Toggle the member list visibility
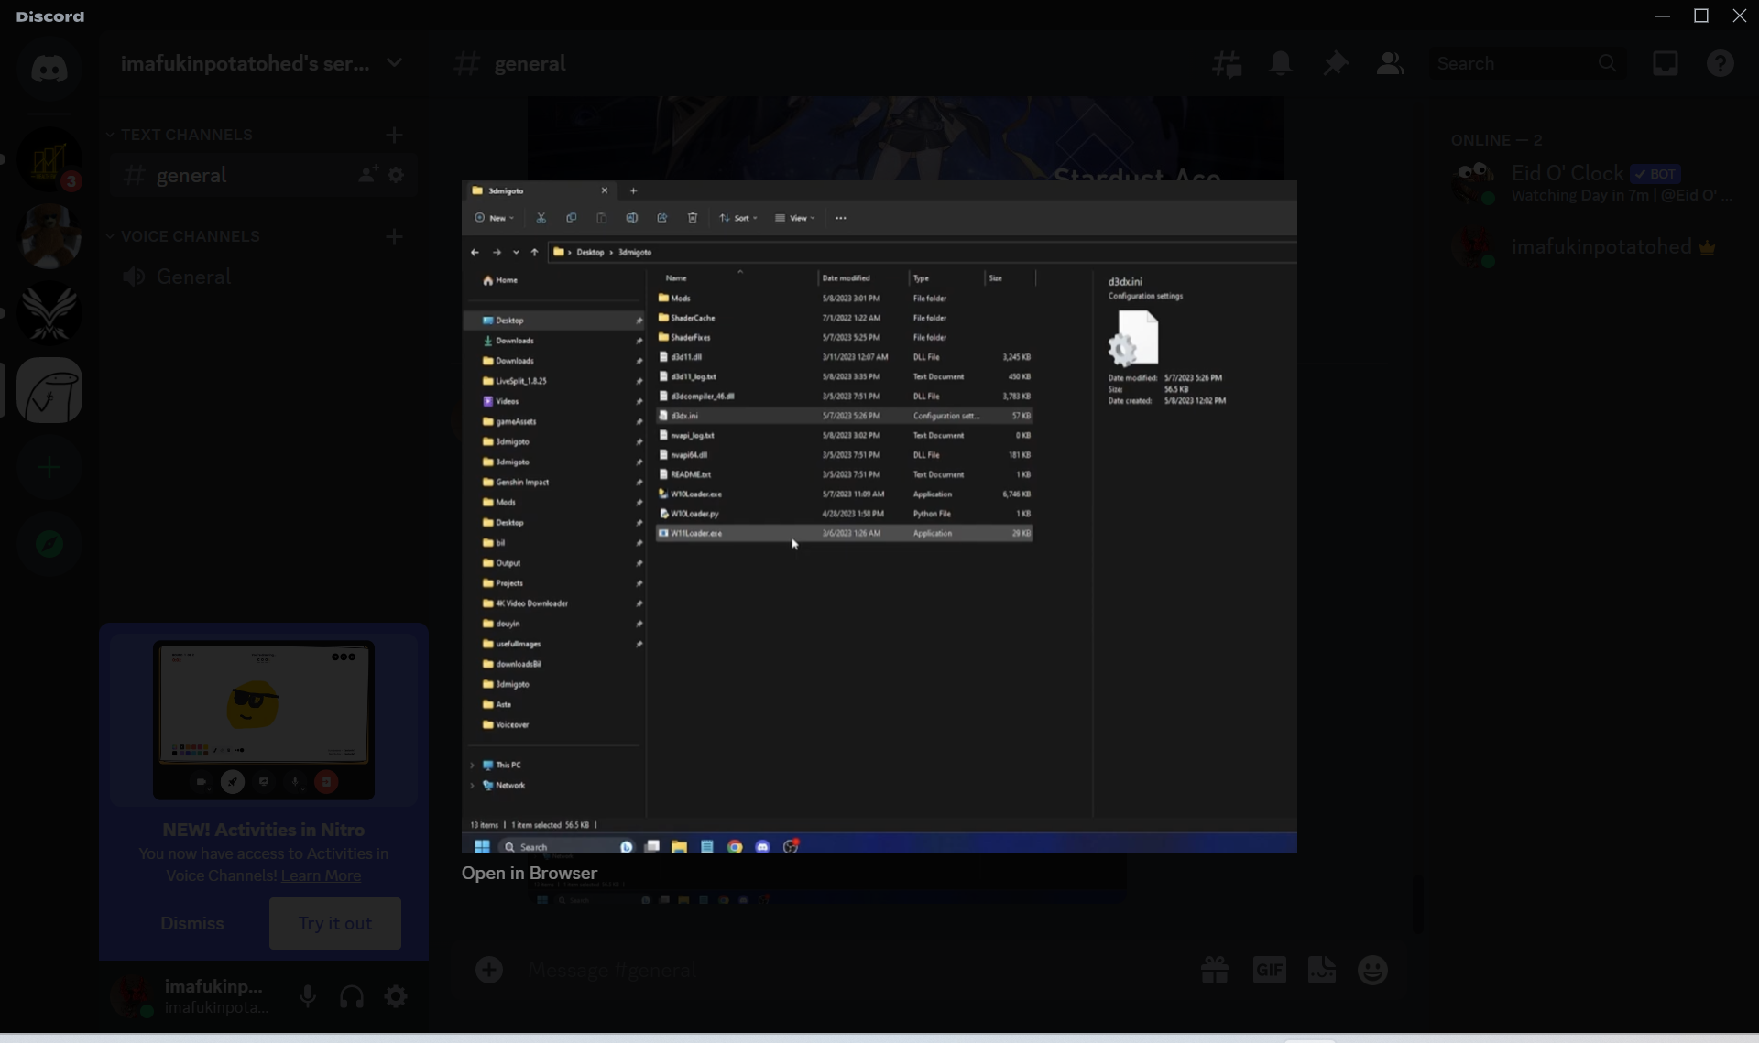Viewport: 1759px width, 1043px height. click(x=1389, y=63)
